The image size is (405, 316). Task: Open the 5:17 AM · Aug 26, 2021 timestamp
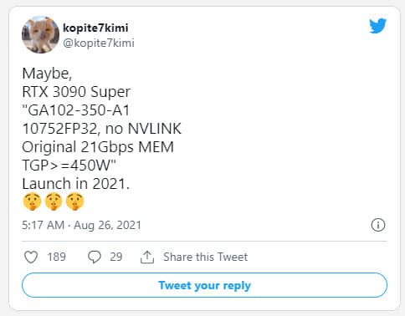[81, 225]
